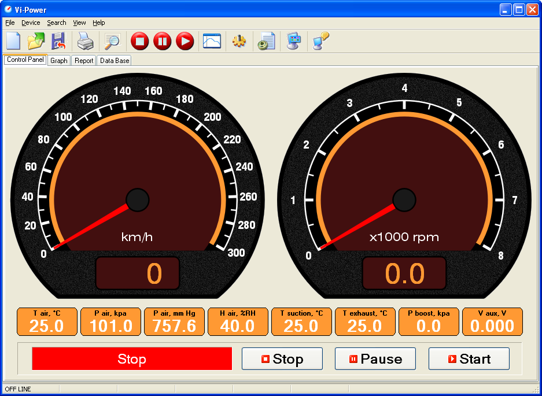The height and width of the screenshot is (396, 542).
Task: Open a file with the folder icon
Action: point(36,41)
